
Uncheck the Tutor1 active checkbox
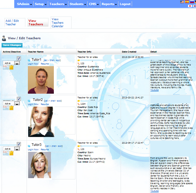[x=19, y=59]
